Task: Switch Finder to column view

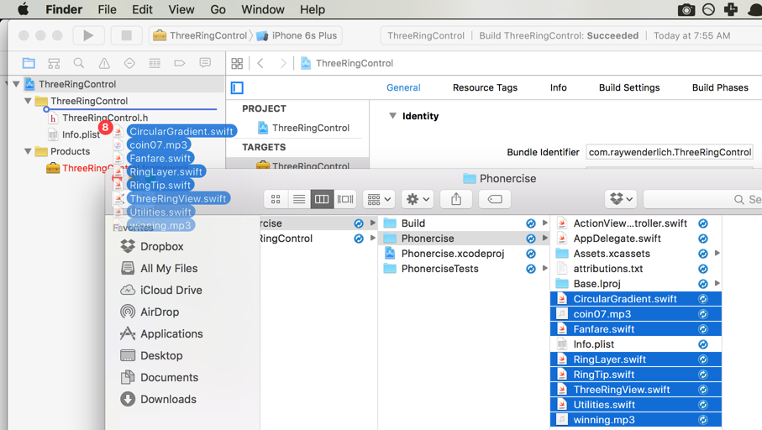Action: click(322, 199)
